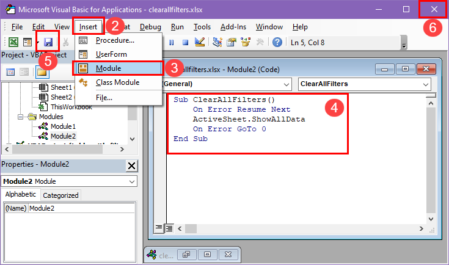The image size is (449, 265).
Task: Click Full Module View button at code window bottom
Action: click(170, 228)
